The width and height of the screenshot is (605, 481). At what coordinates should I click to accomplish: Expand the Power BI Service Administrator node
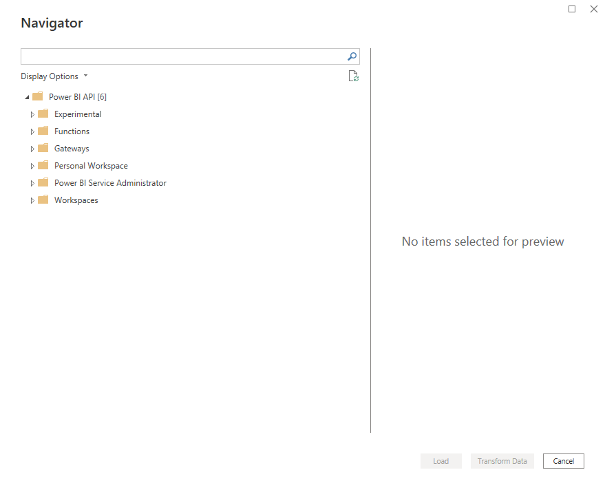32,182
